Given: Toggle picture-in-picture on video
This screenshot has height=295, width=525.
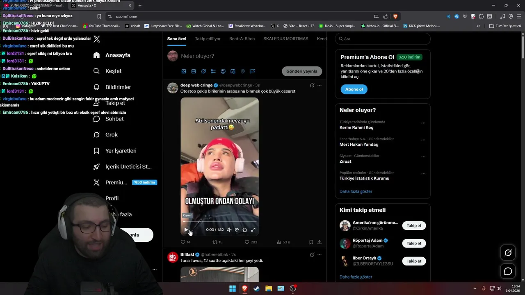Looking at the screenshot, I should (x=244, y=230).
